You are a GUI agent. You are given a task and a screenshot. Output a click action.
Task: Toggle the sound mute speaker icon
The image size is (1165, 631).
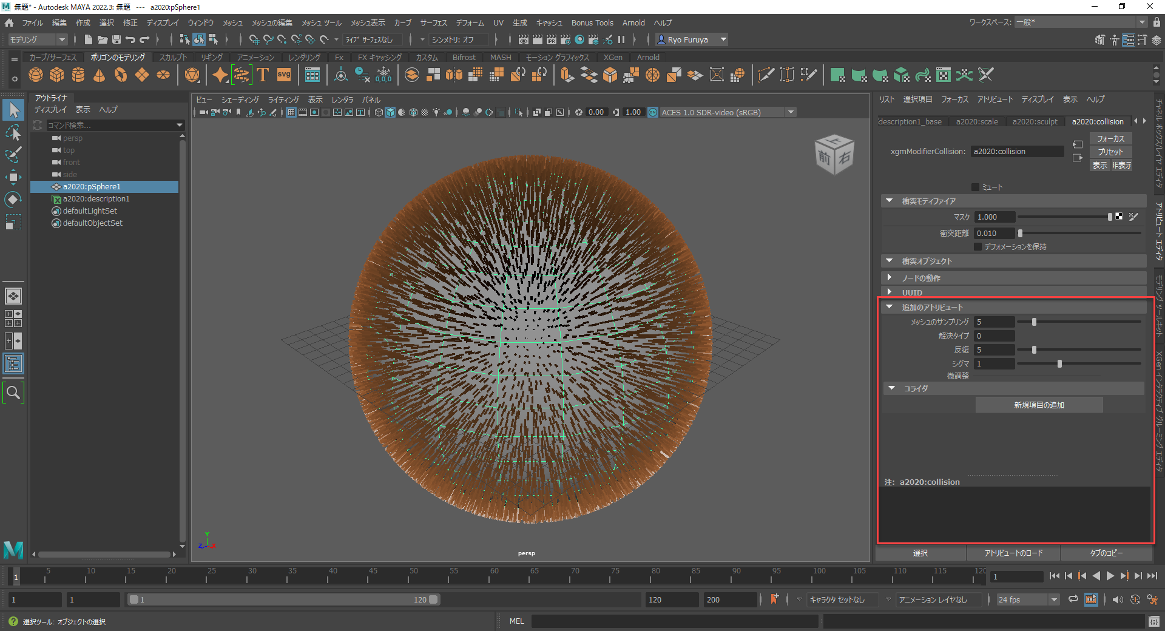coord(1118,599)
